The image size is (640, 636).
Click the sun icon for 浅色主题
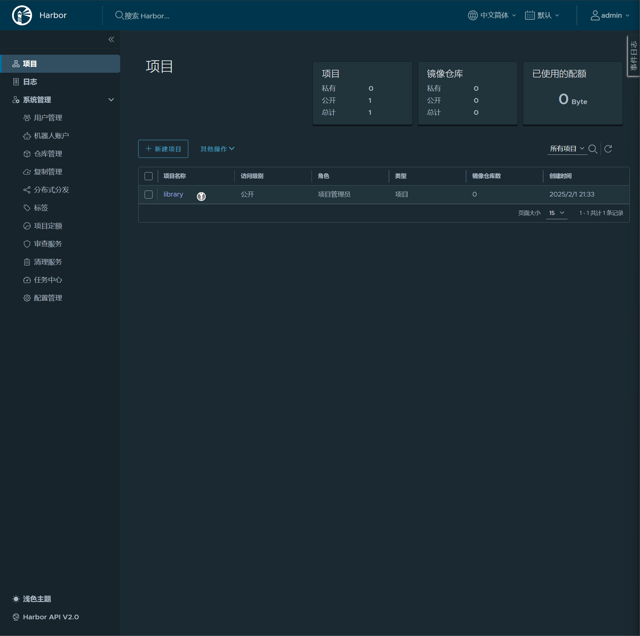pos(16,599)
